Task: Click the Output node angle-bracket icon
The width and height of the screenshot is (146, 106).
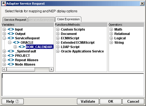Action: click(11, 34)
